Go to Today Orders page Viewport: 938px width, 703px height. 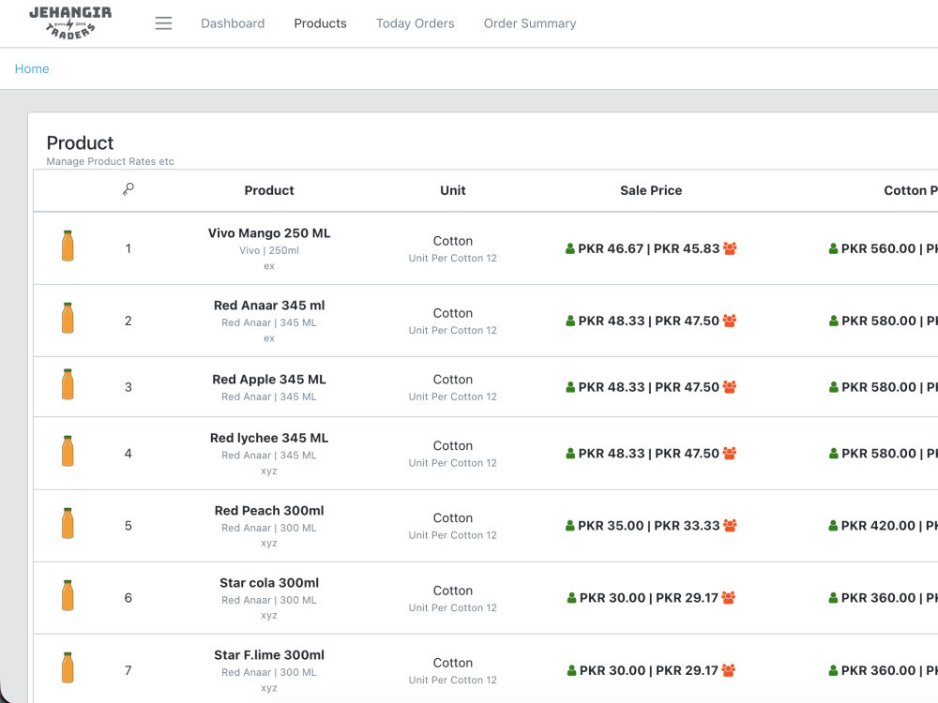[416, 23]
